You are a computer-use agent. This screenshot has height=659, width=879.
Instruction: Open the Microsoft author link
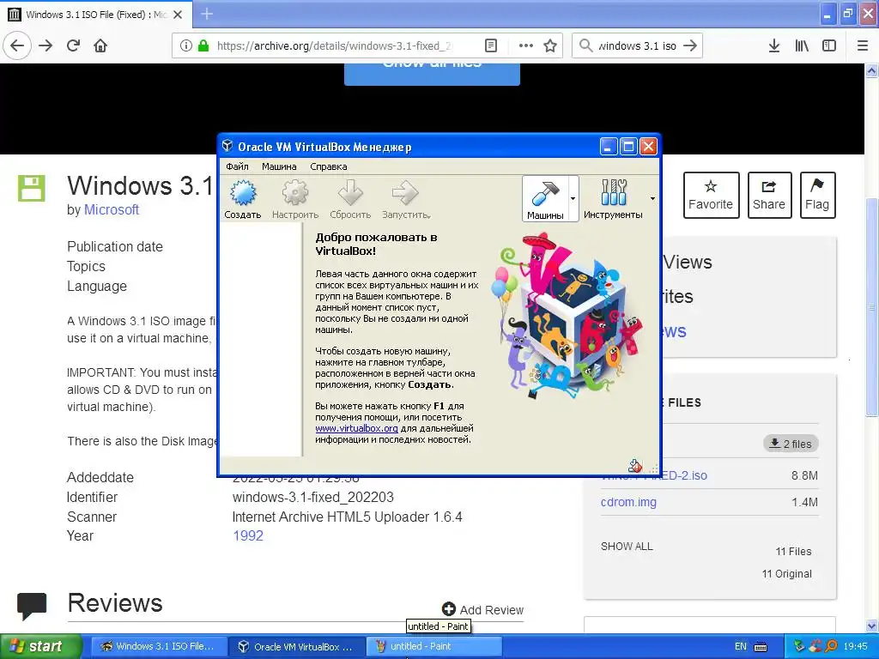click(x=112, y=209)
